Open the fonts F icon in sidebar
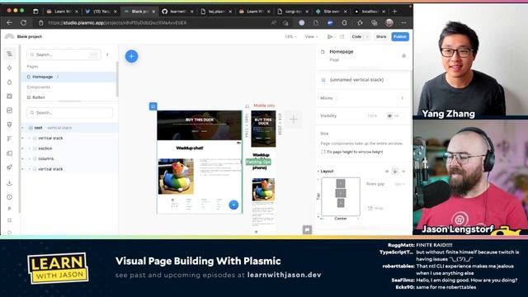 9,139
